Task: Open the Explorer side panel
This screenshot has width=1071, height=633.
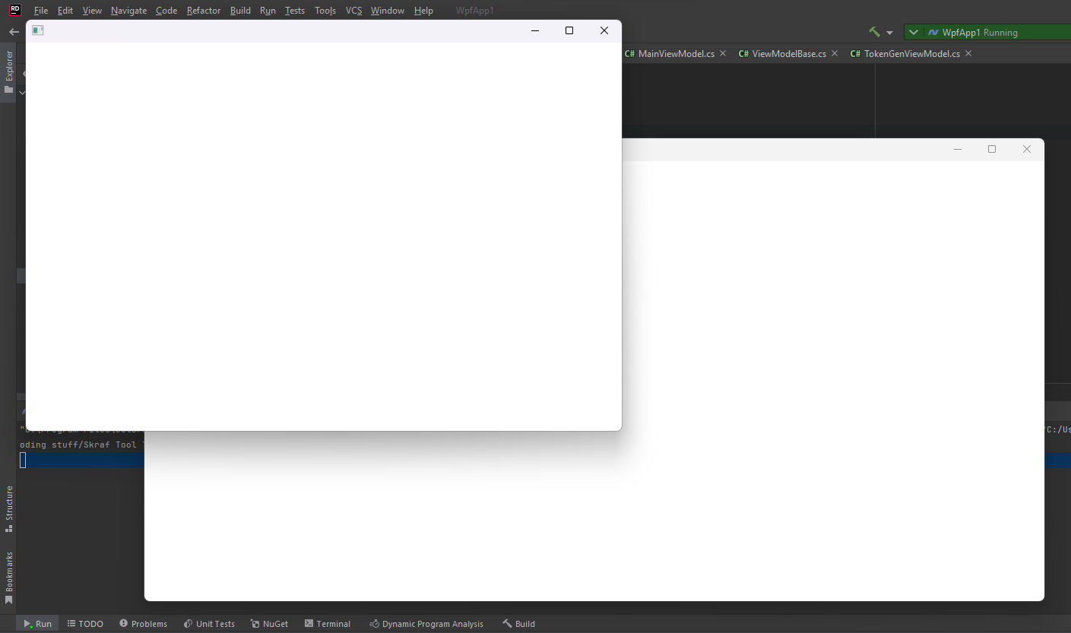Action: click(x=9, y=72)
